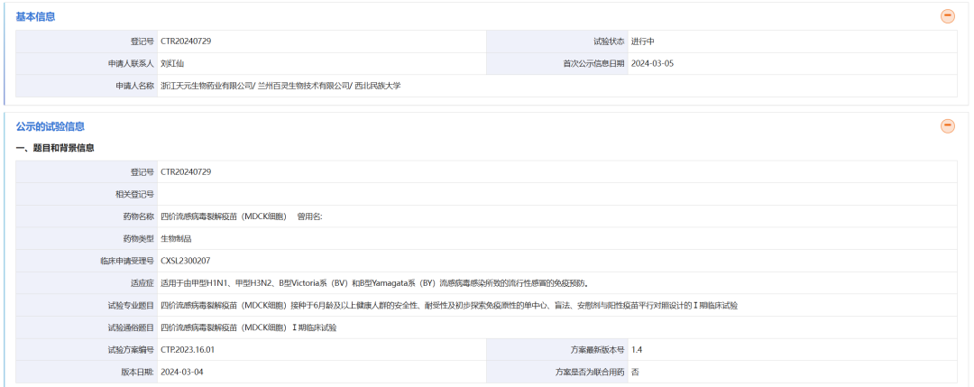Click the 试验状态 label cell
Viewport: 974px width, 387px height.
coord(557,41)
